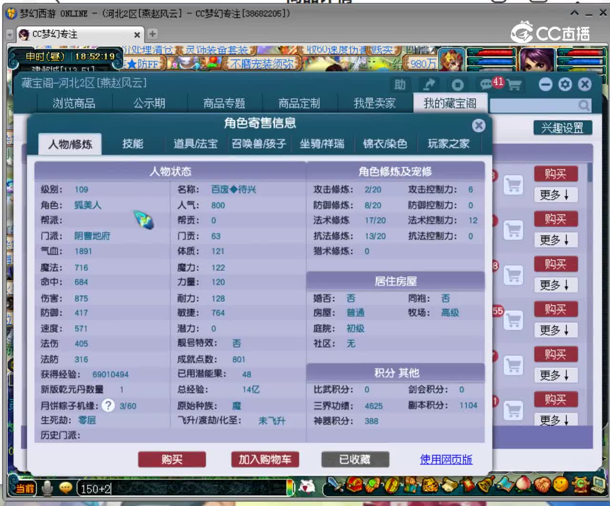The image size is (610, 506).
Task: Open the gear settings icon of 藏宝阁
Action: pyautogui.click(x=565, y=85)
